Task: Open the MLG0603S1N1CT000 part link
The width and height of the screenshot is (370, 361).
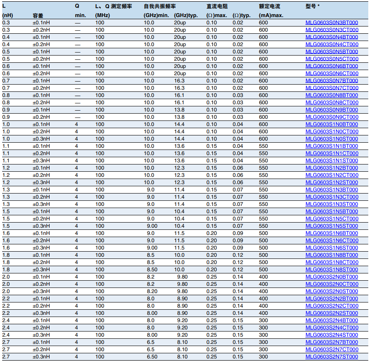Action: point(332,153)
